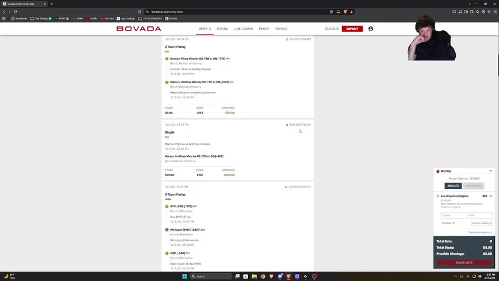Open the tab search dropdown arrow

(x=469, y=4)
